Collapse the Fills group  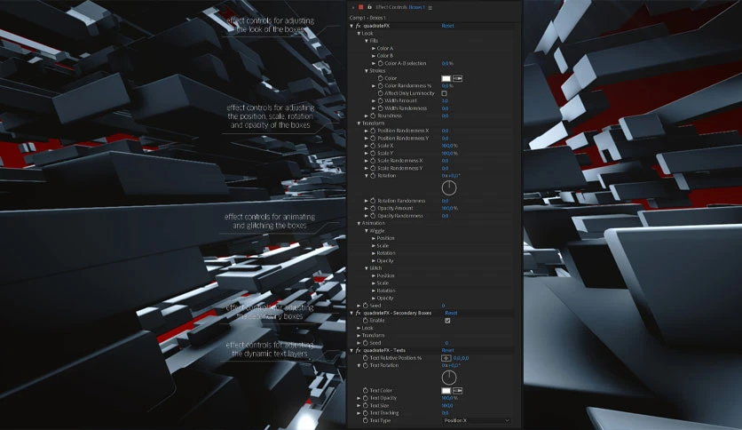tap(367, 41)
